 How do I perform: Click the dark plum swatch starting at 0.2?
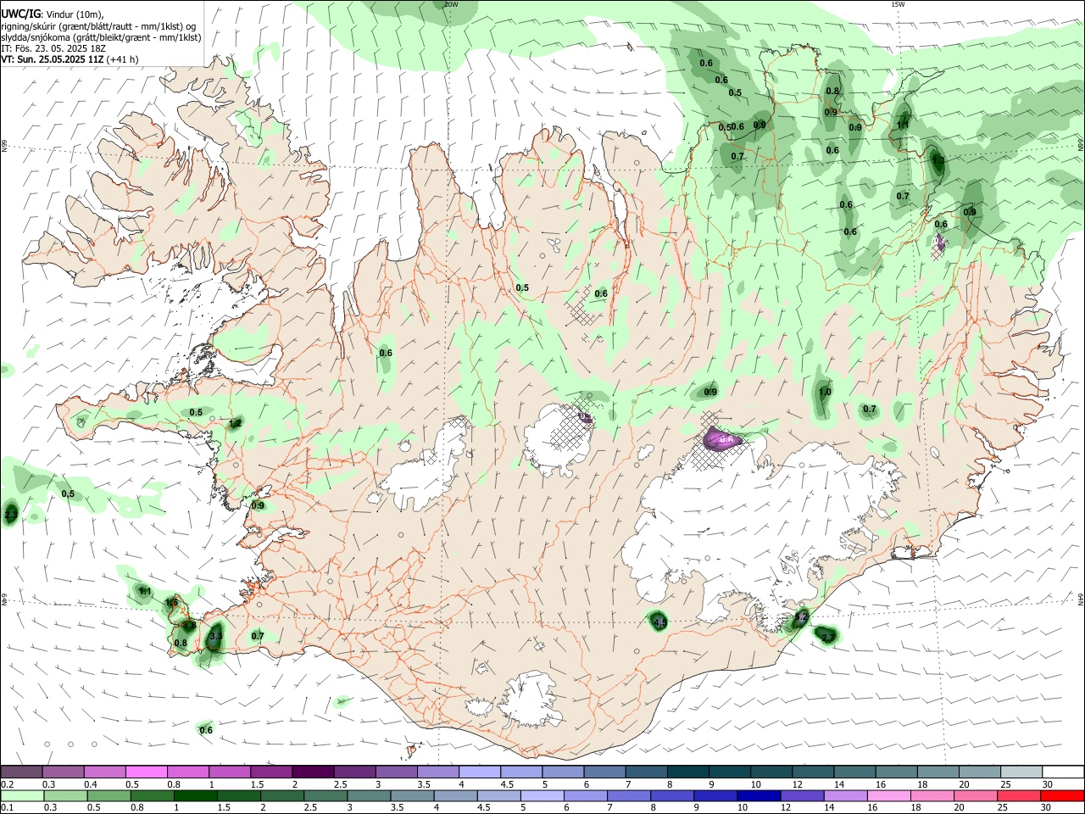(x=21, y=772)
